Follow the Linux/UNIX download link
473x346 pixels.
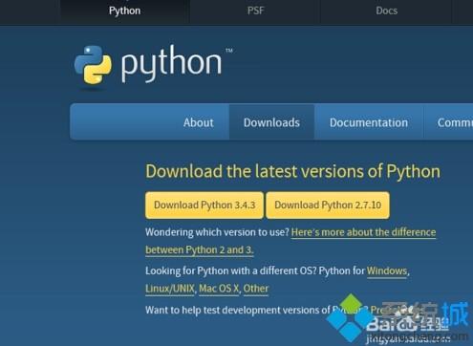(x=170, y=289)
